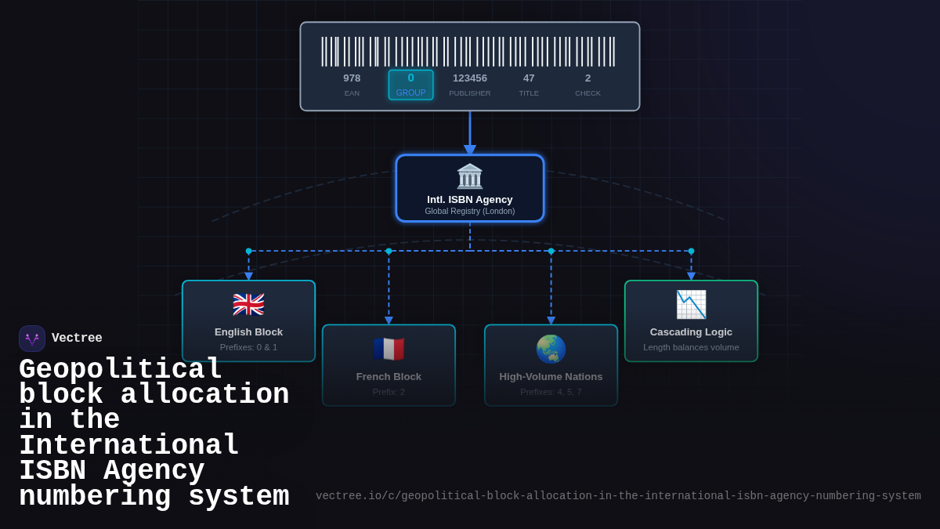Toggle the connector dot above Cascading Logic
940x529 pixels.
[x=690, y=252]
